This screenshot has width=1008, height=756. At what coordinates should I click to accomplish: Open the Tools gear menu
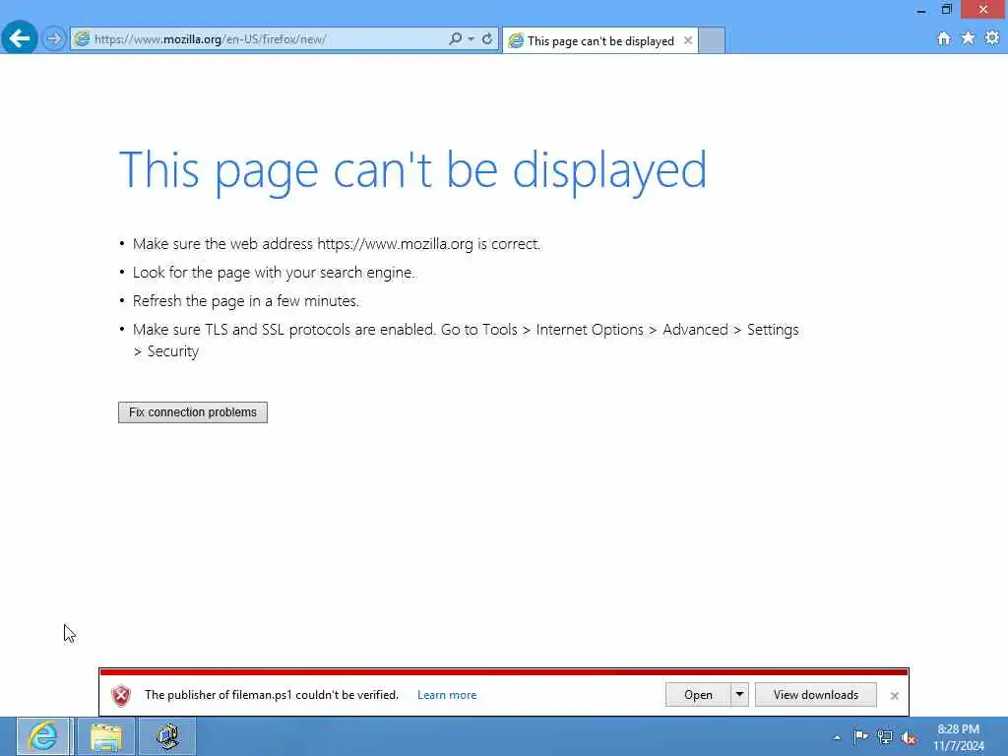992,38
